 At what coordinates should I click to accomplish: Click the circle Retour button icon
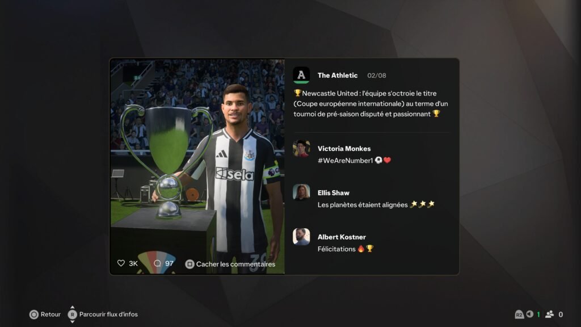pyautogui.click(x=33, y=315)
